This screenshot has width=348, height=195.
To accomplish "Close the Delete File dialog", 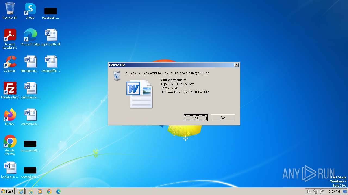I will 237,65.
